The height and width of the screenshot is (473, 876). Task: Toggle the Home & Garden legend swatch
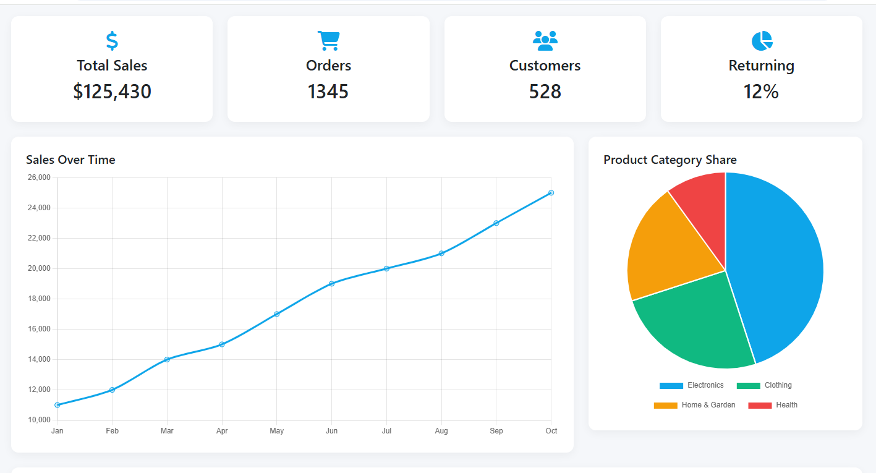click(x=665, y=406)
